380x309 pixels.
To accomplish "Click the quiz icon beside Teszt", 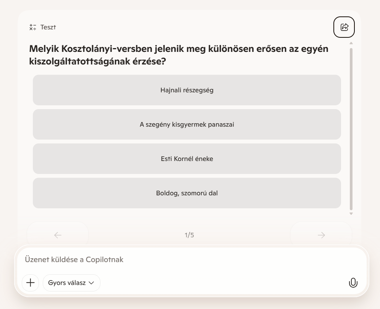I will click(32, 27).
